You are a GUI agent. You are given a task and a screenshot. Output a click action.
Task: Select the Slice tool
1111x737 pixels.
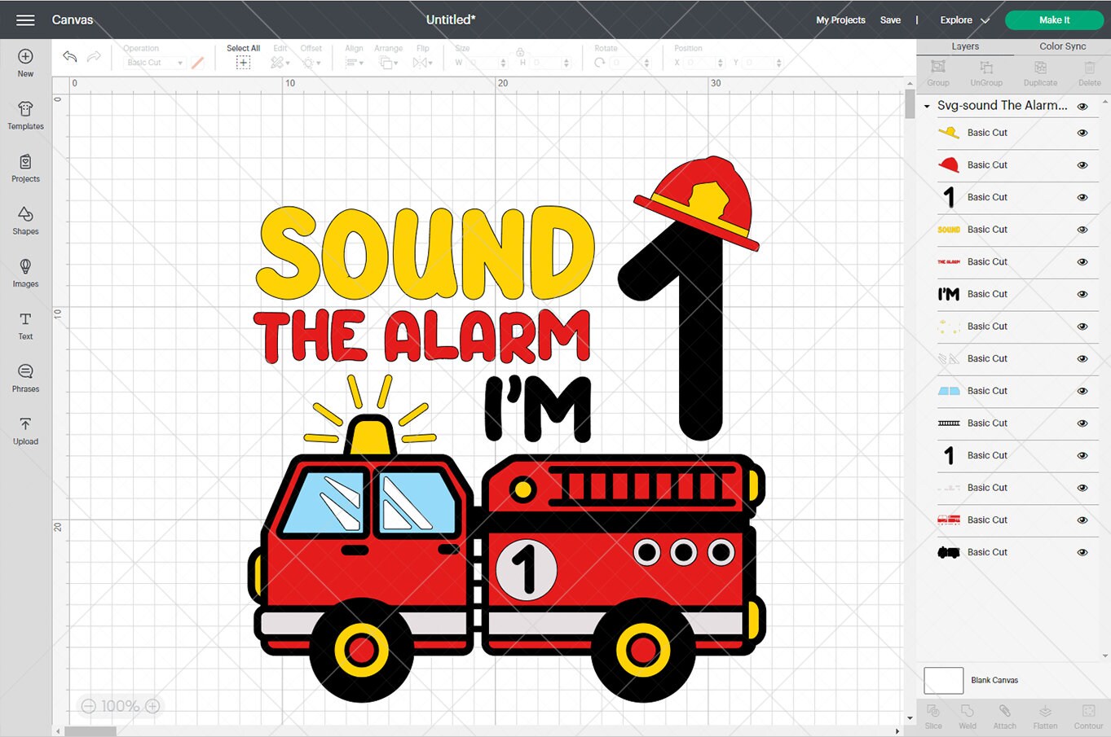932,715
